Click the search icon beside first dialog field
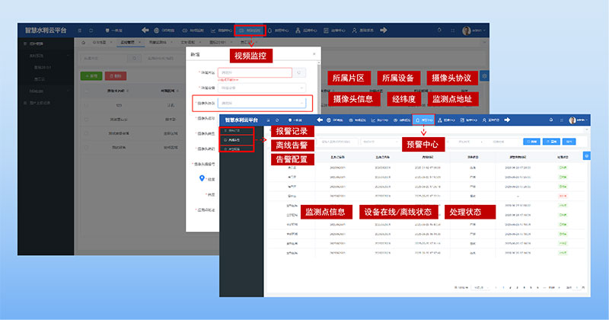 [300, 73]
